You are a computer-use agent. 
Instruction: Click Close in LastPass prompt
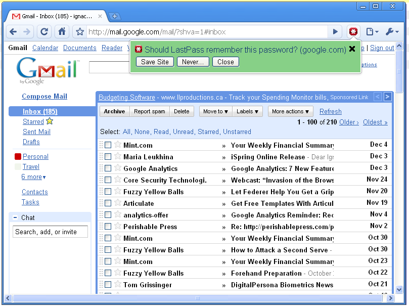[x=225, y=62]
